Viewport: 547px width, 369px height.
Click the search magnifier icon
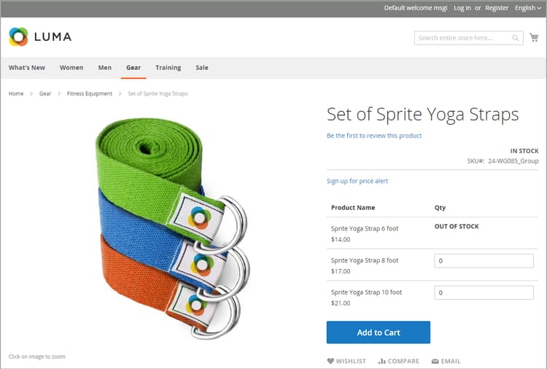point(516,38)
